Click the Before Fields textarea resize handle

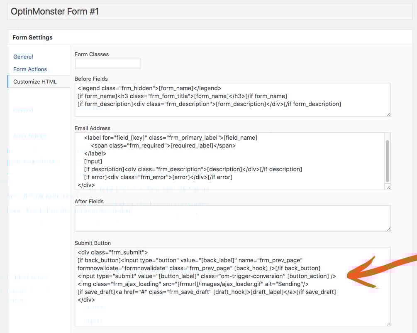388,114
